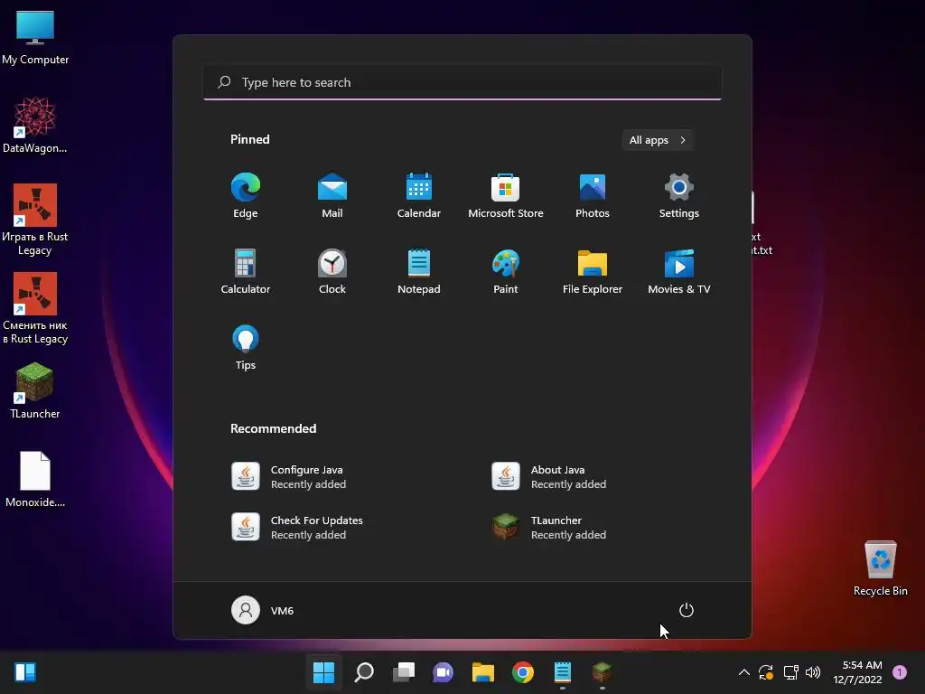Open Settings from pinned apps
The height and width of the screenshot is (694, 925).
point(679,195)
